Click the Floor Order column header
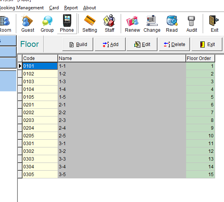This screenshot has height=202, width=224. coord(200,58)
